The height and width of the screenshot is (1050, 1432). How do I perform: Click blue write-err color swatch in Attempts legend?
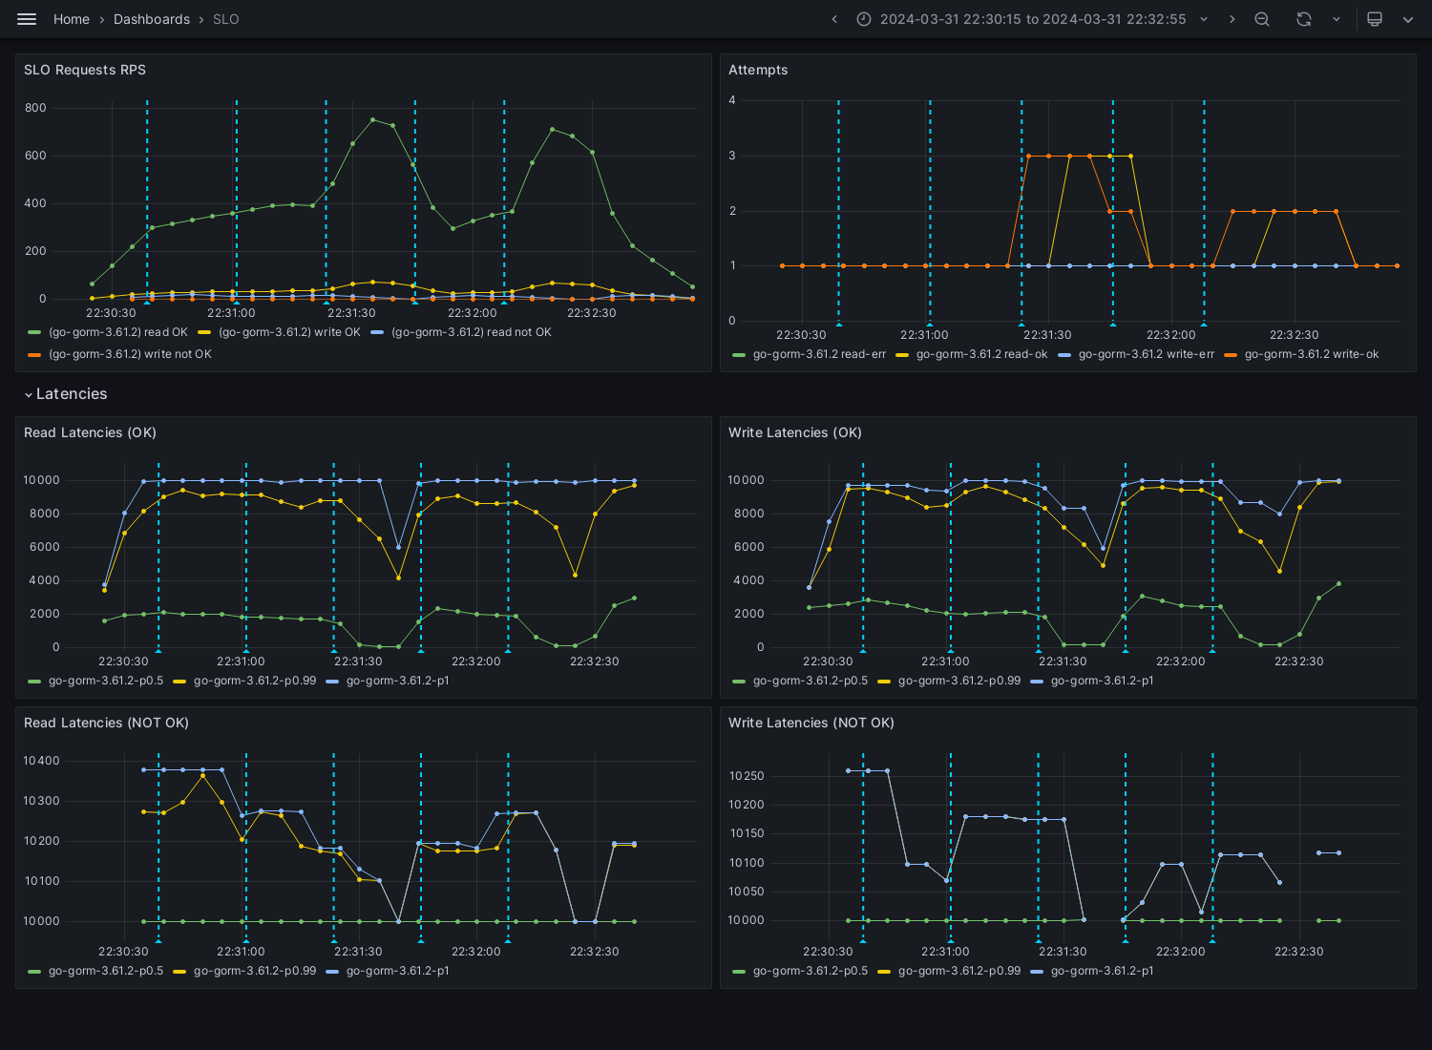[x=1064, y=355]
